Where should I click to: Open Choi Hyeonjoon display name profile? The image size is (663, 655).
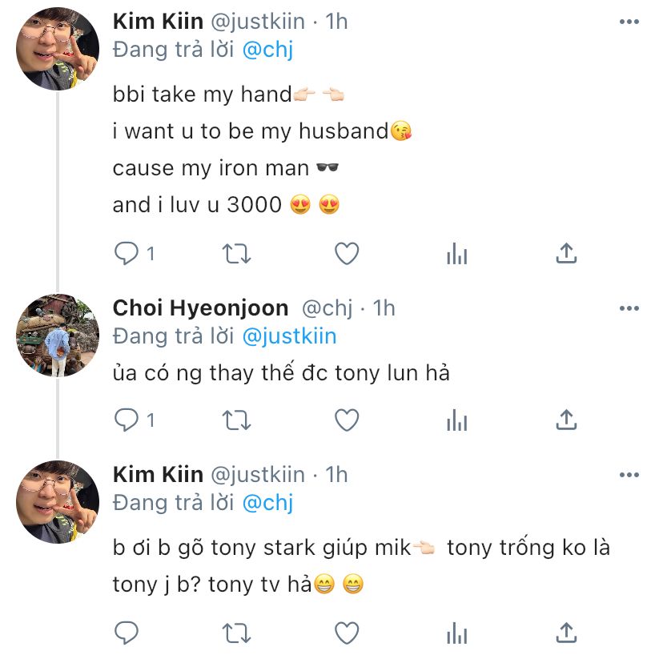click(200, 308)
